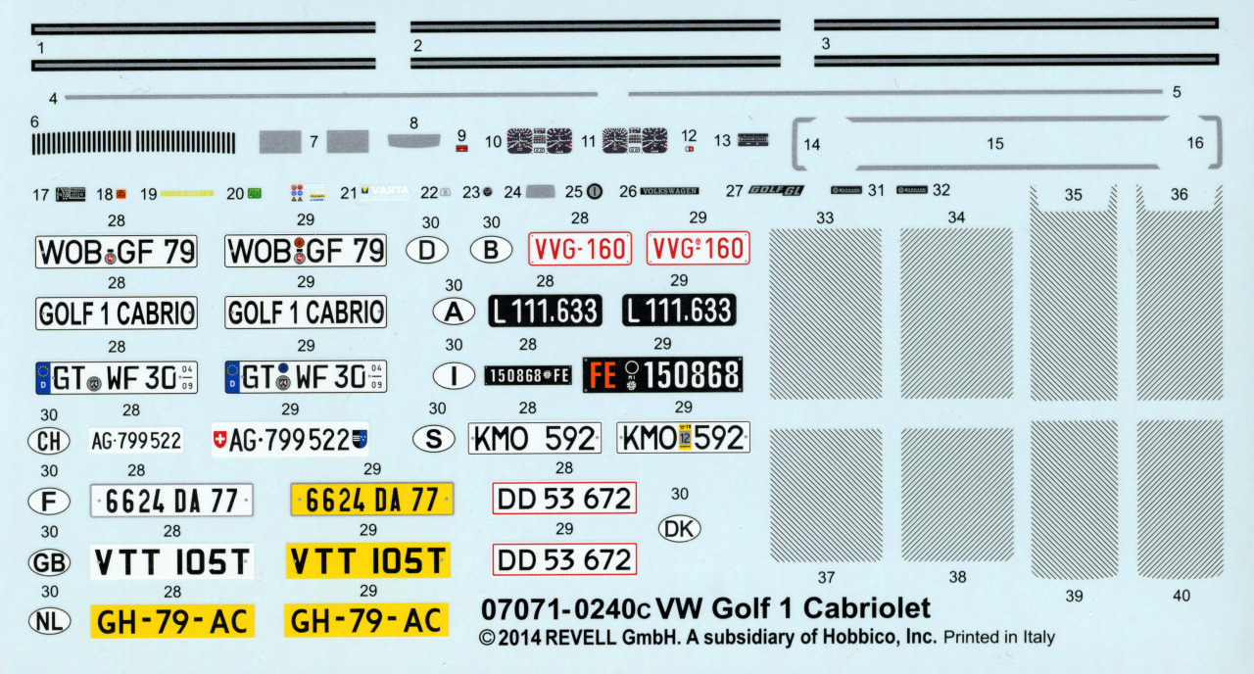Click the small black 150868 FE plate
Screen dimensions: 1254x674
tap(528, 375)
